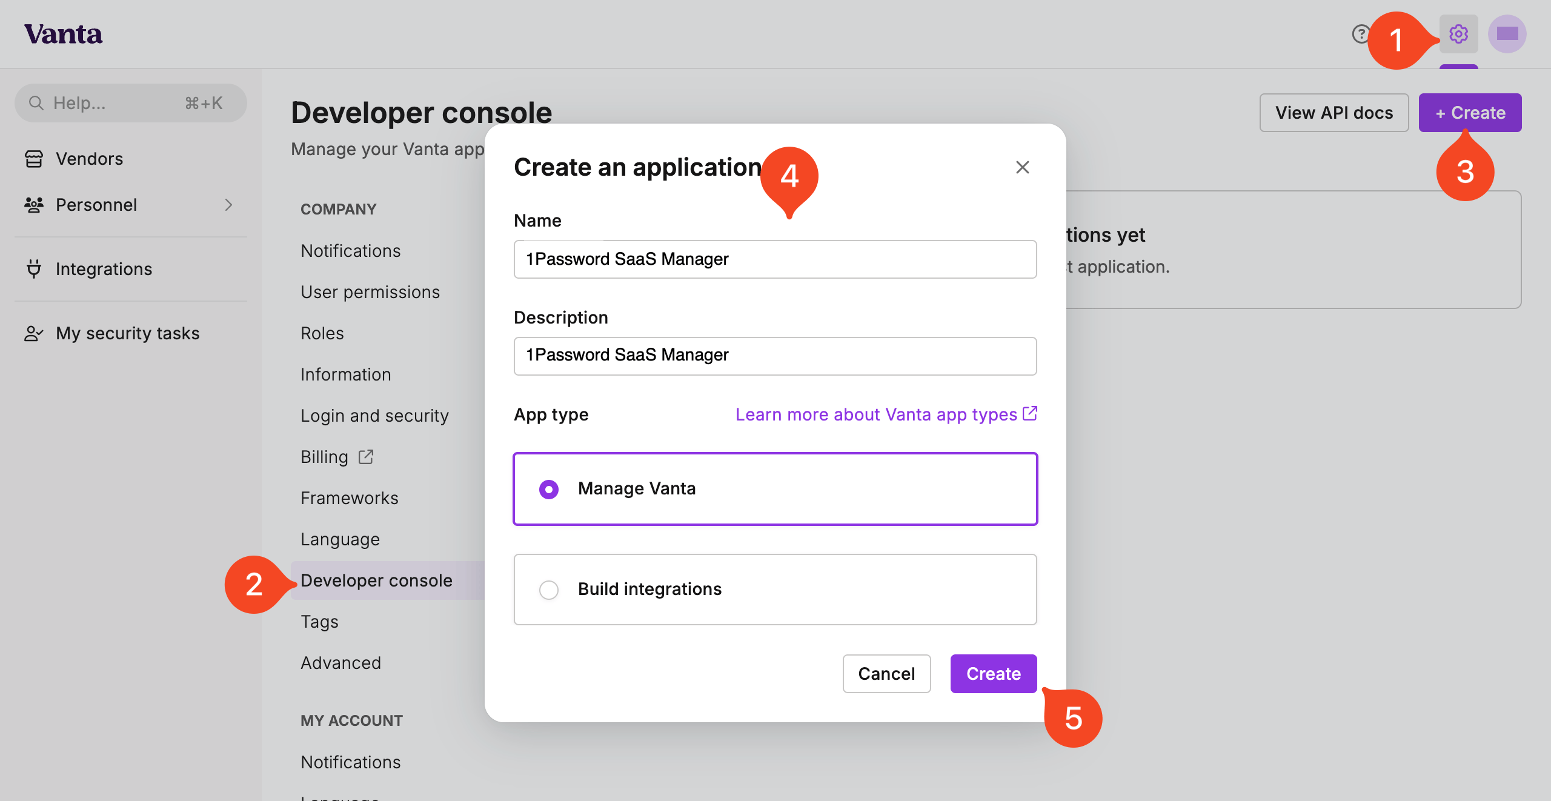Viewport: 1551px width, 801px height.
Task: Click the Create button in dialog
Action: tap(994, 674)
